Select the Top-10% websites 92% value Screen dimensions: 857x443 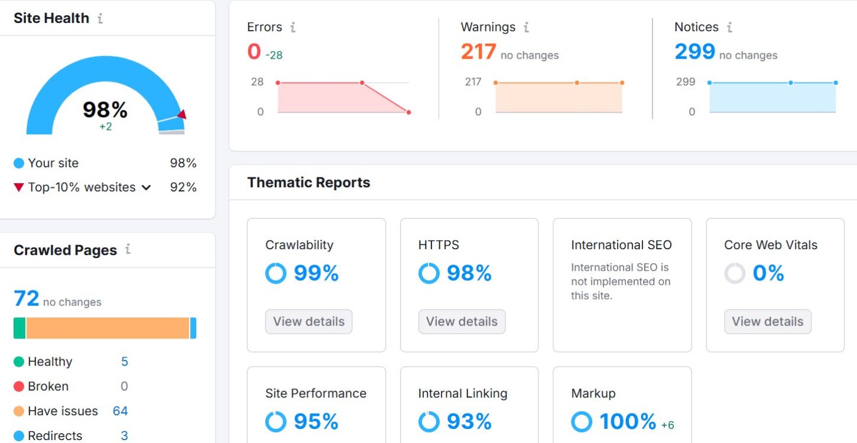point(183,187)
